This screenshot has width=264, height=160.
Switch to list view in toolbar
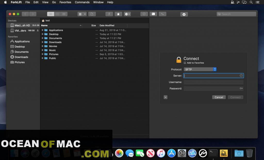pyautogui.click(x=51, y=14)
